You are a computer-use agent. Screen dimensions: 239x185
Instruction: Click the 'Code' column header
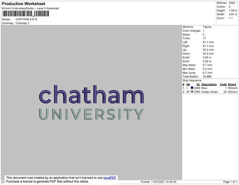click(x=223, y=85)
